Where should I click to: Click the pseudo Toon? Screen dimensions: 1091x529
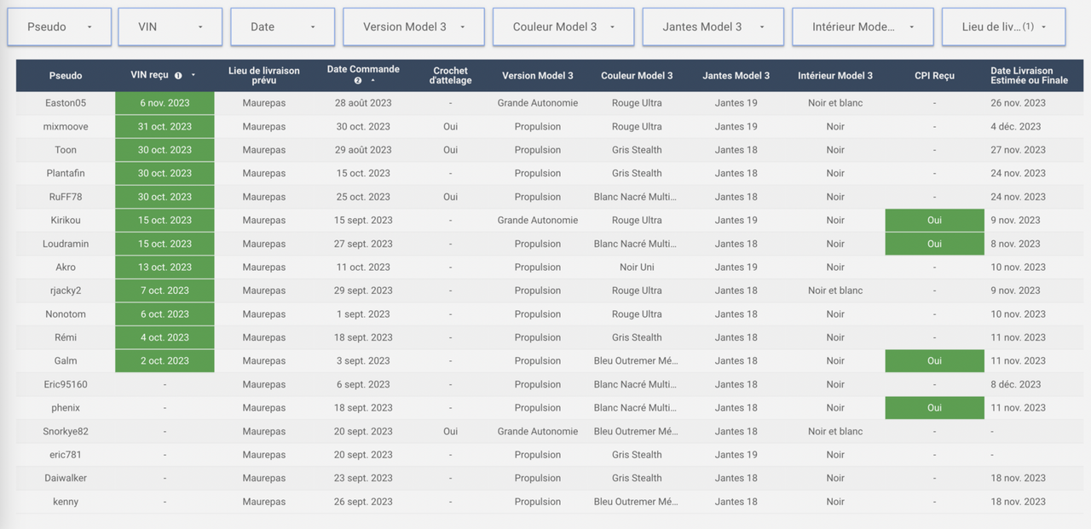pos(66,150)
